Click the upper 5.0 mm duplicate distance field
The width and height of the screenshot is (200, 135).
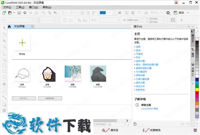[156, 19]
